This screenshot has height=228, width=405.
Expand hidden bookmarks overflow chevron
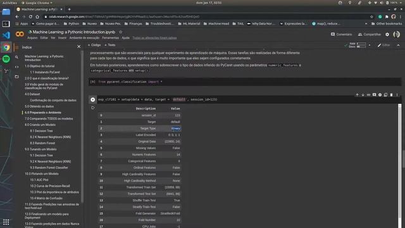366,24
